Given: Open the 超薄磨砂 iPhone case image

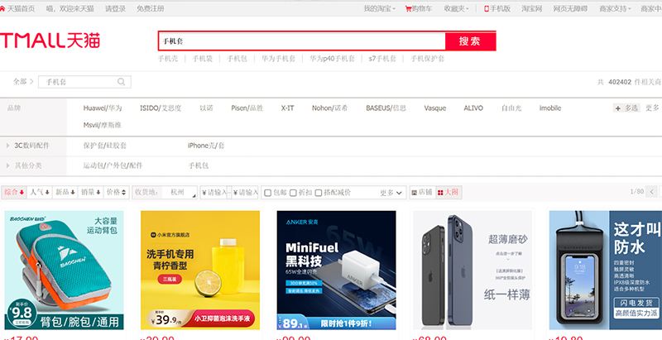Looking at the screenshot, I should (473, 270).
